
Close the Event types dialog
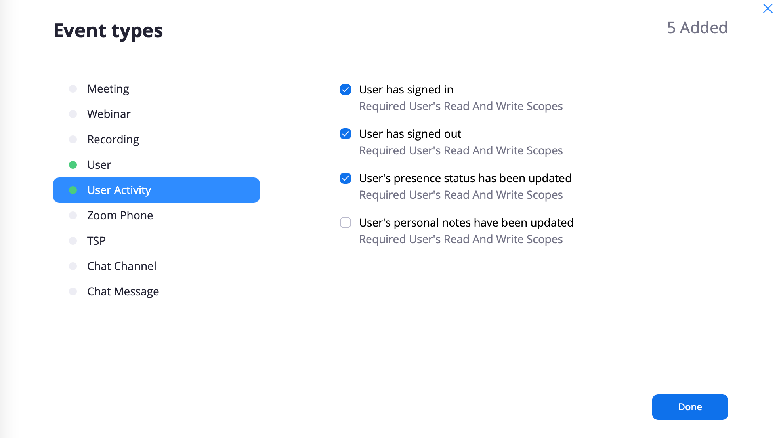tap(768, 8)
